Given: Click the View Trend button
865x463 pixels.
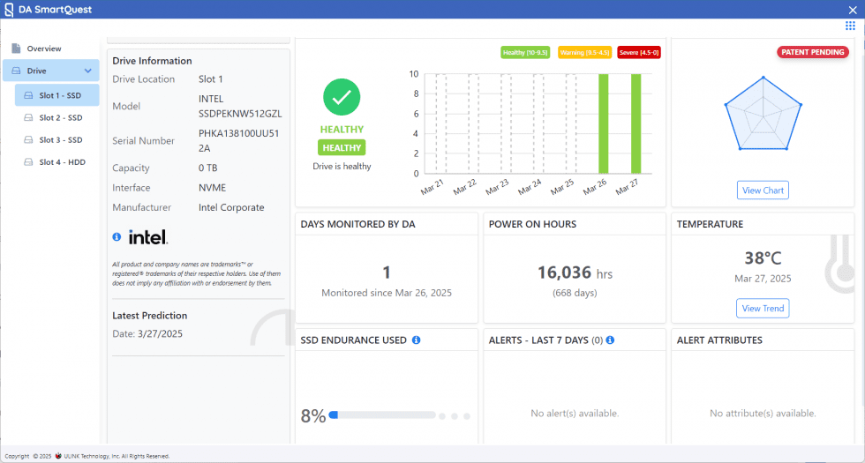Looking at the screenshot, I should pyautogui.click(x=763, y=309).
